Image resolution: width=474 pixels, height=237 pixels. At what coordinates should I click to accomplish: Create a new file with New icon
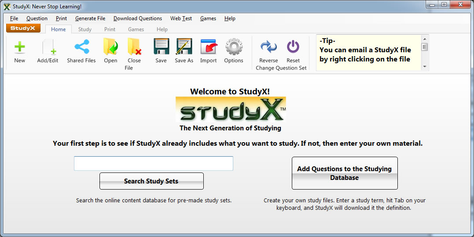coord(20,51)
